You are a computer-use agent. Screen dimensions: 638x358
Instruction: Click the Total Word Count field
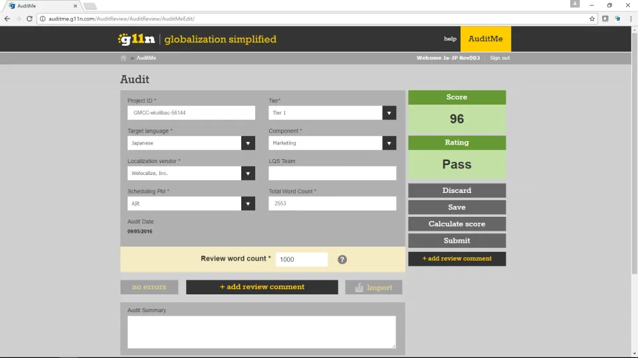tap(332, 204)
